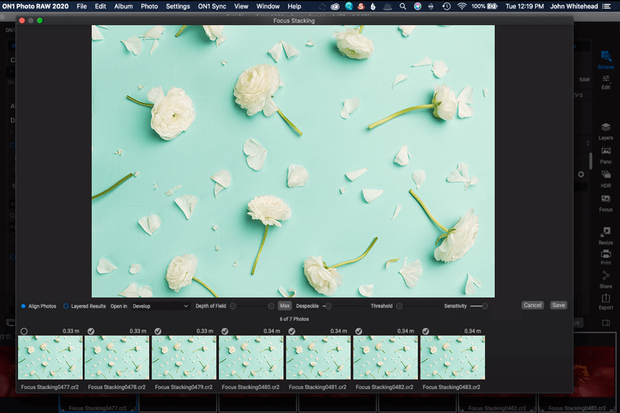The image size is (620, 413).
Task: Uncheck the Focus Stacking0480.cr2 thumbnail checkbox
Action: [x=225, y=331]
